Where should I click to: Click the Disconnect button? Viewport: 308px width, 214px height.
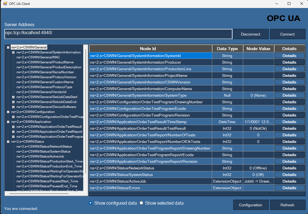pos(251,34)
